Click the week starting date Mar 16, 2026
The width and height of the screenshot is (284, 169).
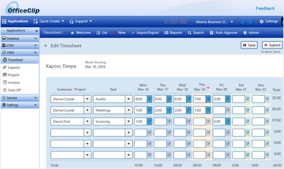[95, 67]
